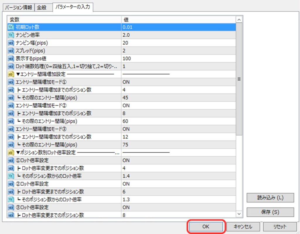Open the 全般 tab
Viewport: 300px width, 234px height.
click(42, 8)
